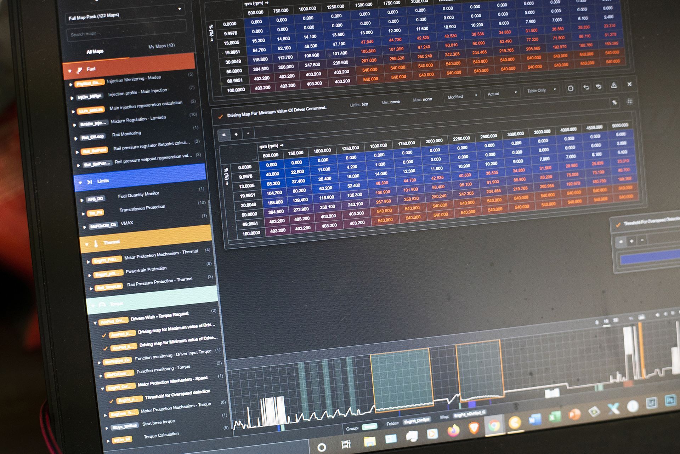
Task: Click the minus operation button above table
Action: tap(248, 133)
